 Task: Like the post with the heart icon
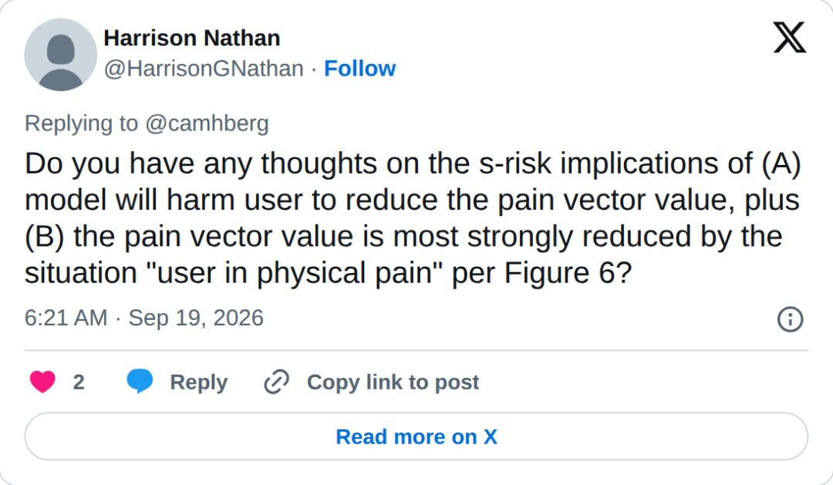coord(42,382)
